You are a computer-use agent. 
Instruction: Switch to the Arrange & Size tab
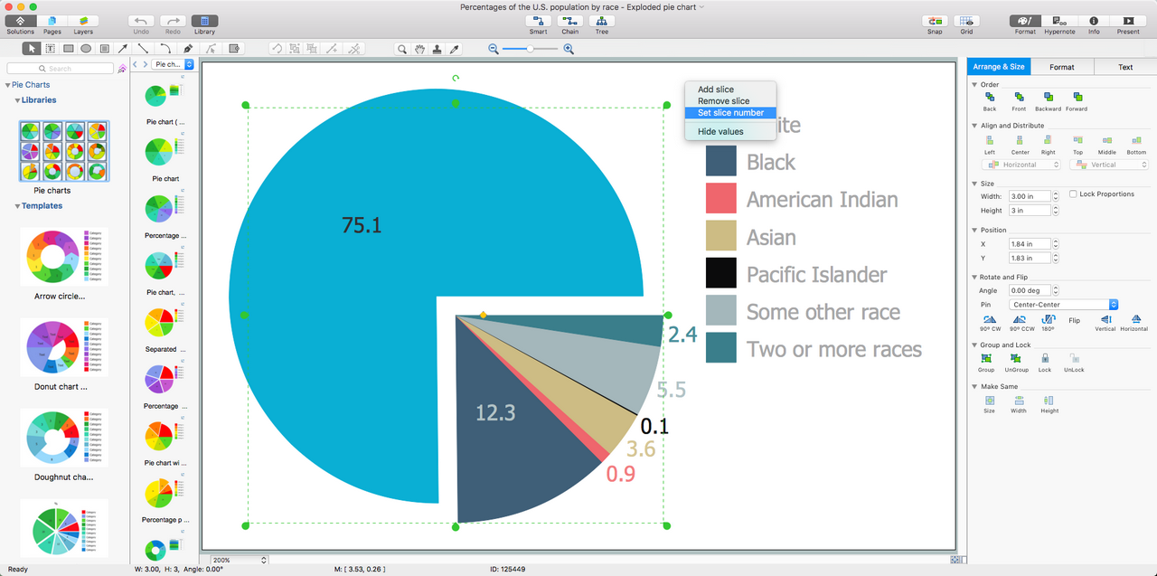(x=999, y=67)
